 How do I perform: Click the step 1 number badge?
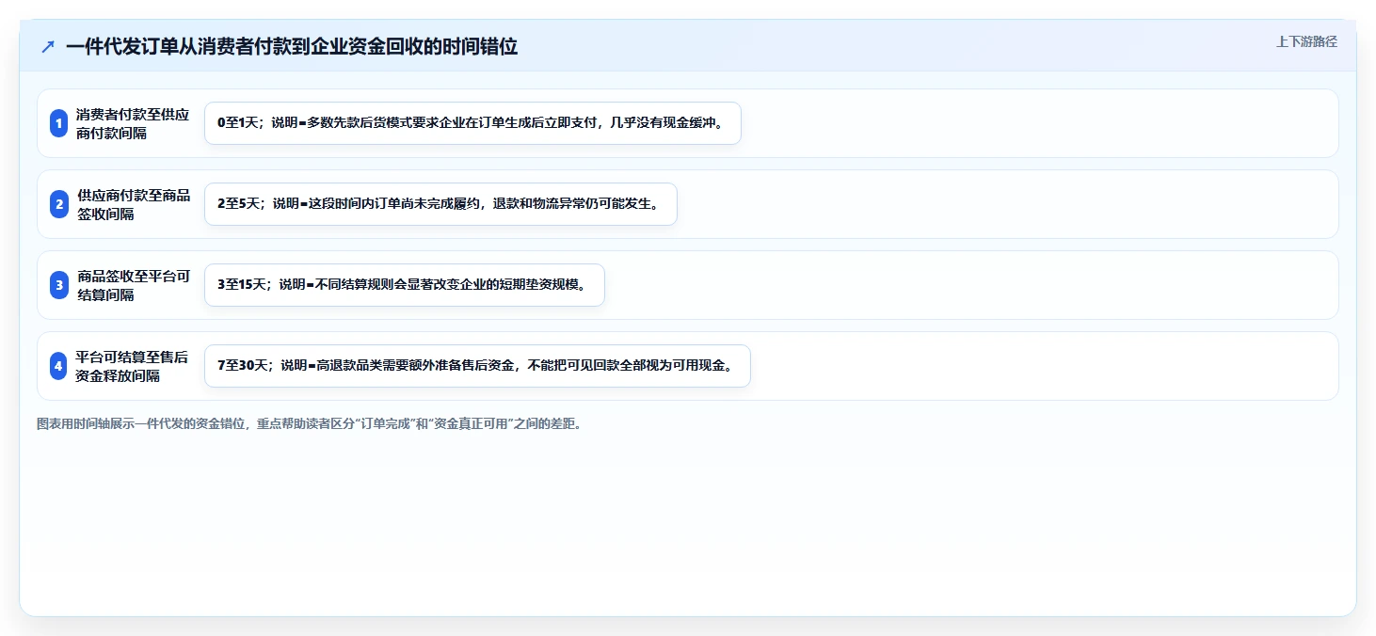(58, 123)
